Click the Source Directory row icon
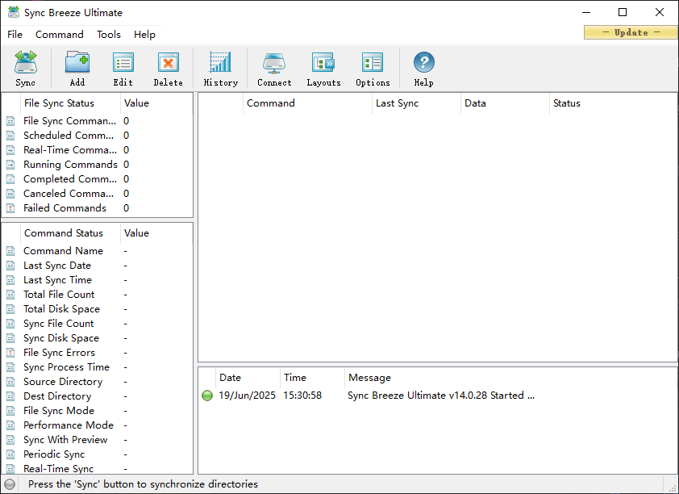 tap(10, 382)
